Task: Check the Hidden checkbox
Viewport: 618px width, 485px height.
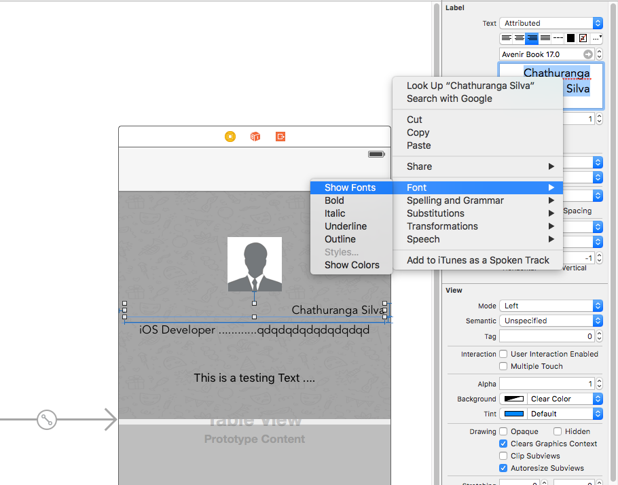Action: [558, 431]
